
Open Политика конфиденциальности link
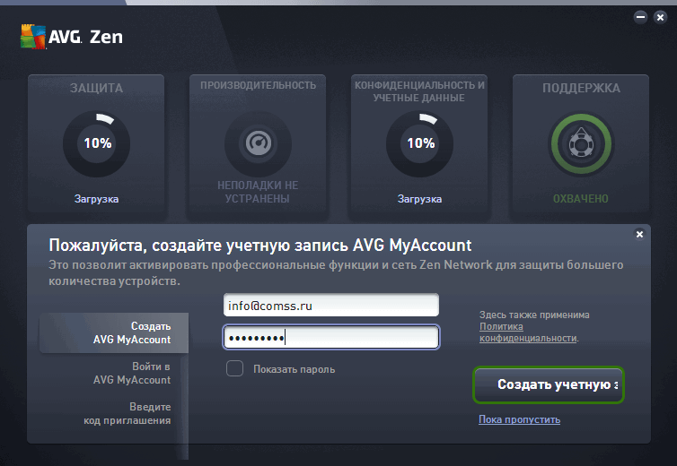tap(529, 332)
